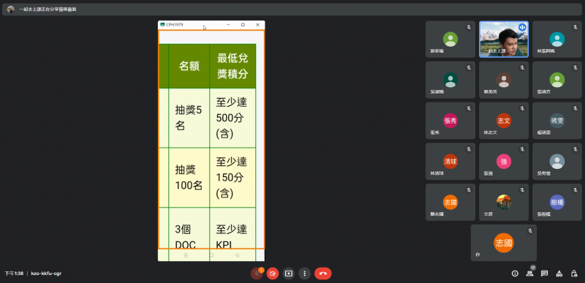The height and width of the screenshot is (283, 585).
Task: Open the activities shapes icon
Action: [x=559, y=273]
